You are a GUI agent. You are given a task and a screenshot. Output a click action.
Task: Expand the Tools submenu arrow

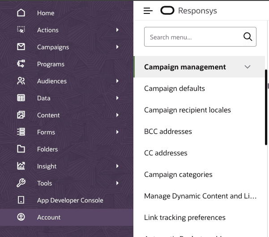click(117, 183)
